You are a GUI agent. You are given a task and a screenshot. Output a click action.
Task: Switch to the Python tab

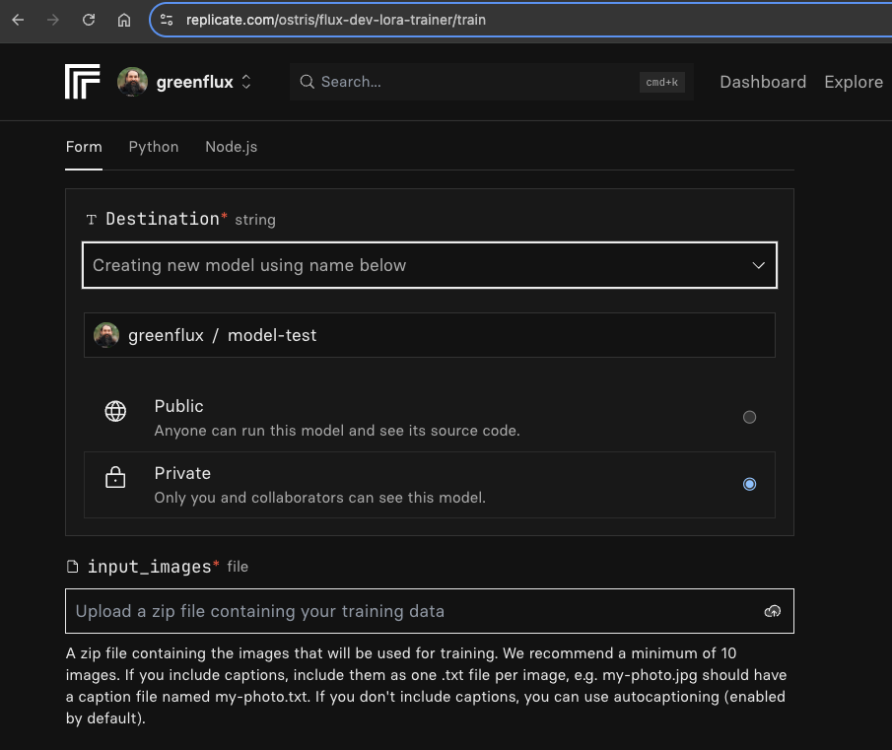click(x=154, y=147)
